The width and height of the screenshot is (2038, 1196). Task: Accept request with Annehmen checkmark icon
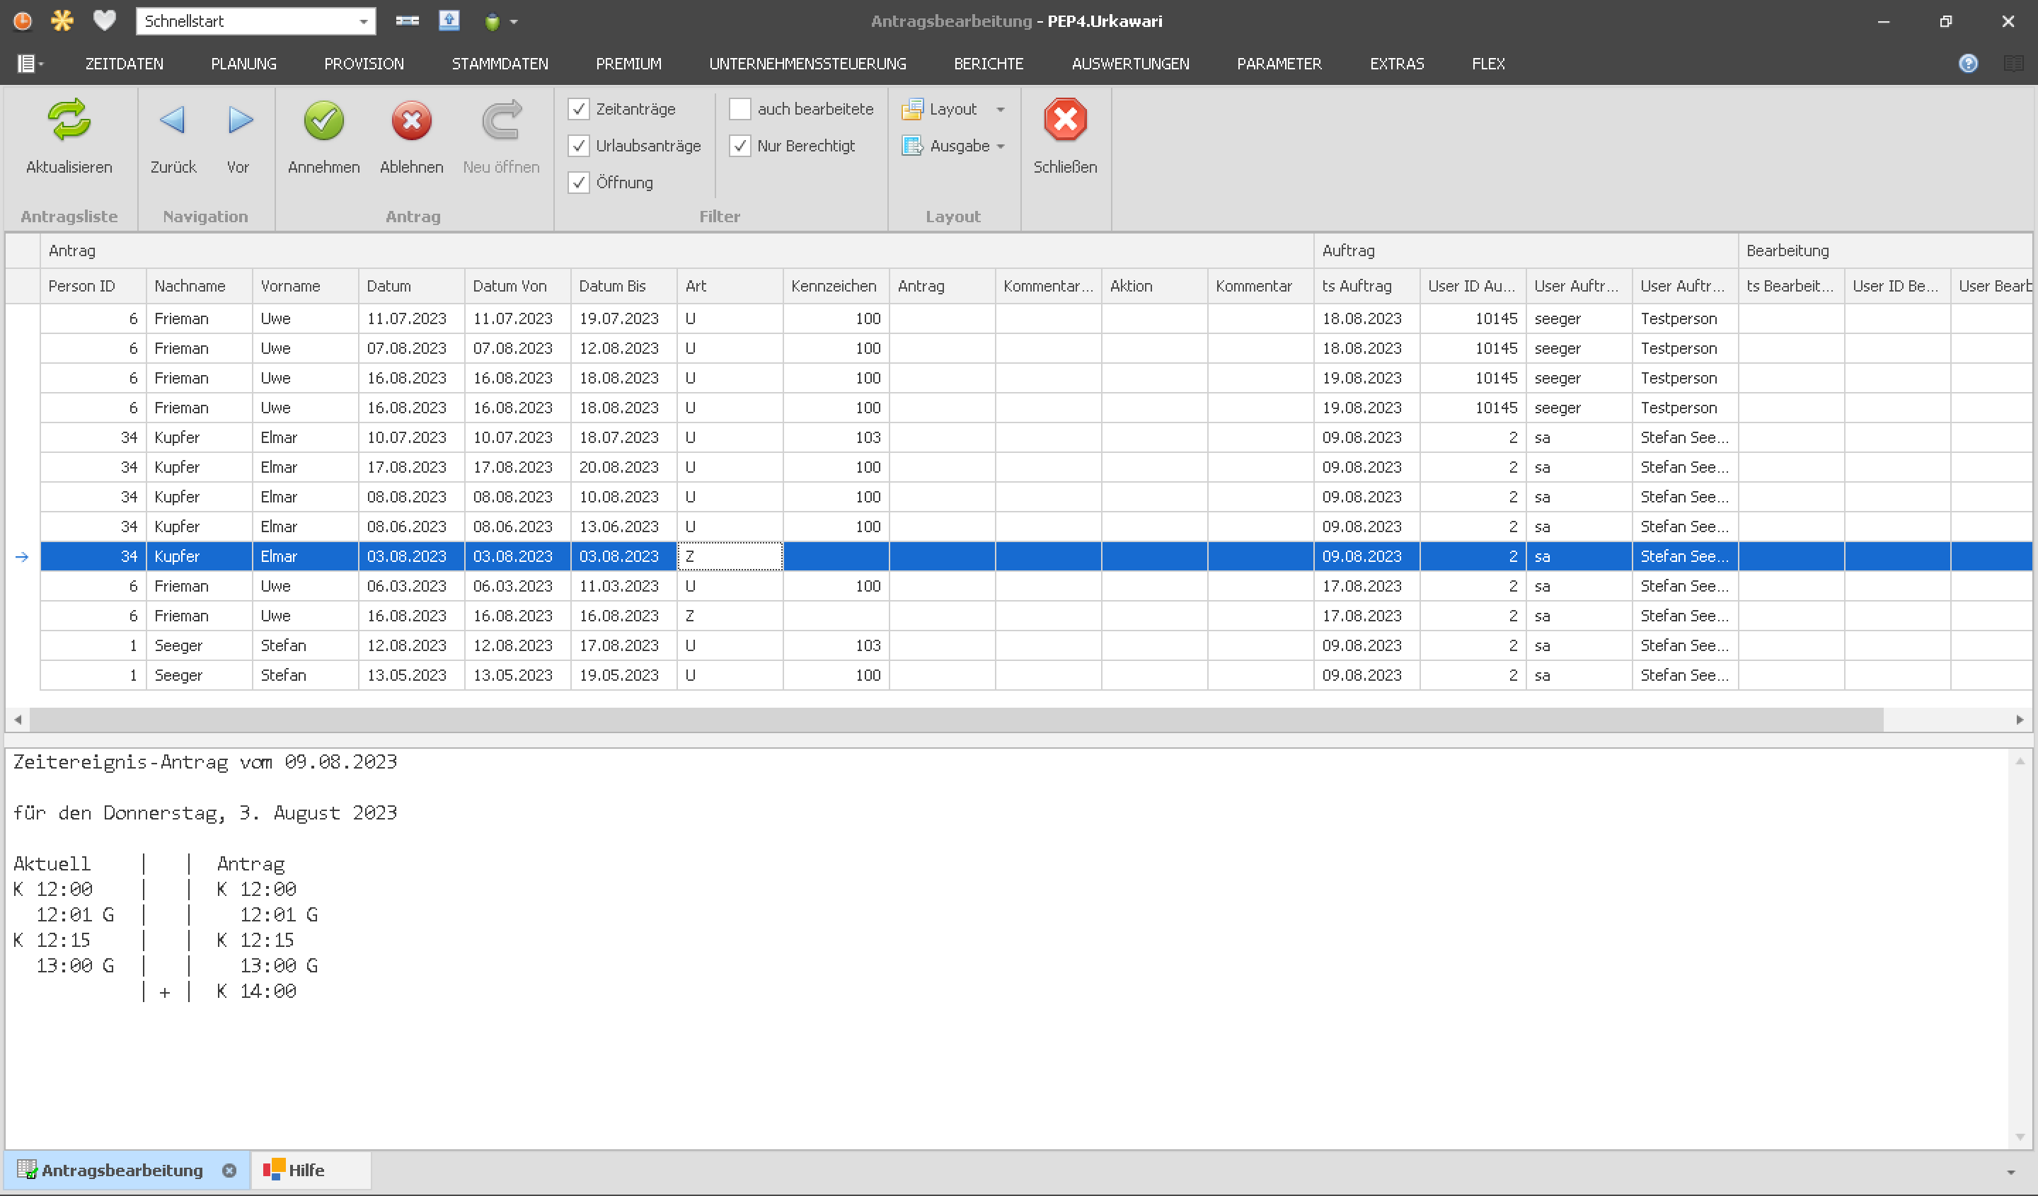coord(323,120)
